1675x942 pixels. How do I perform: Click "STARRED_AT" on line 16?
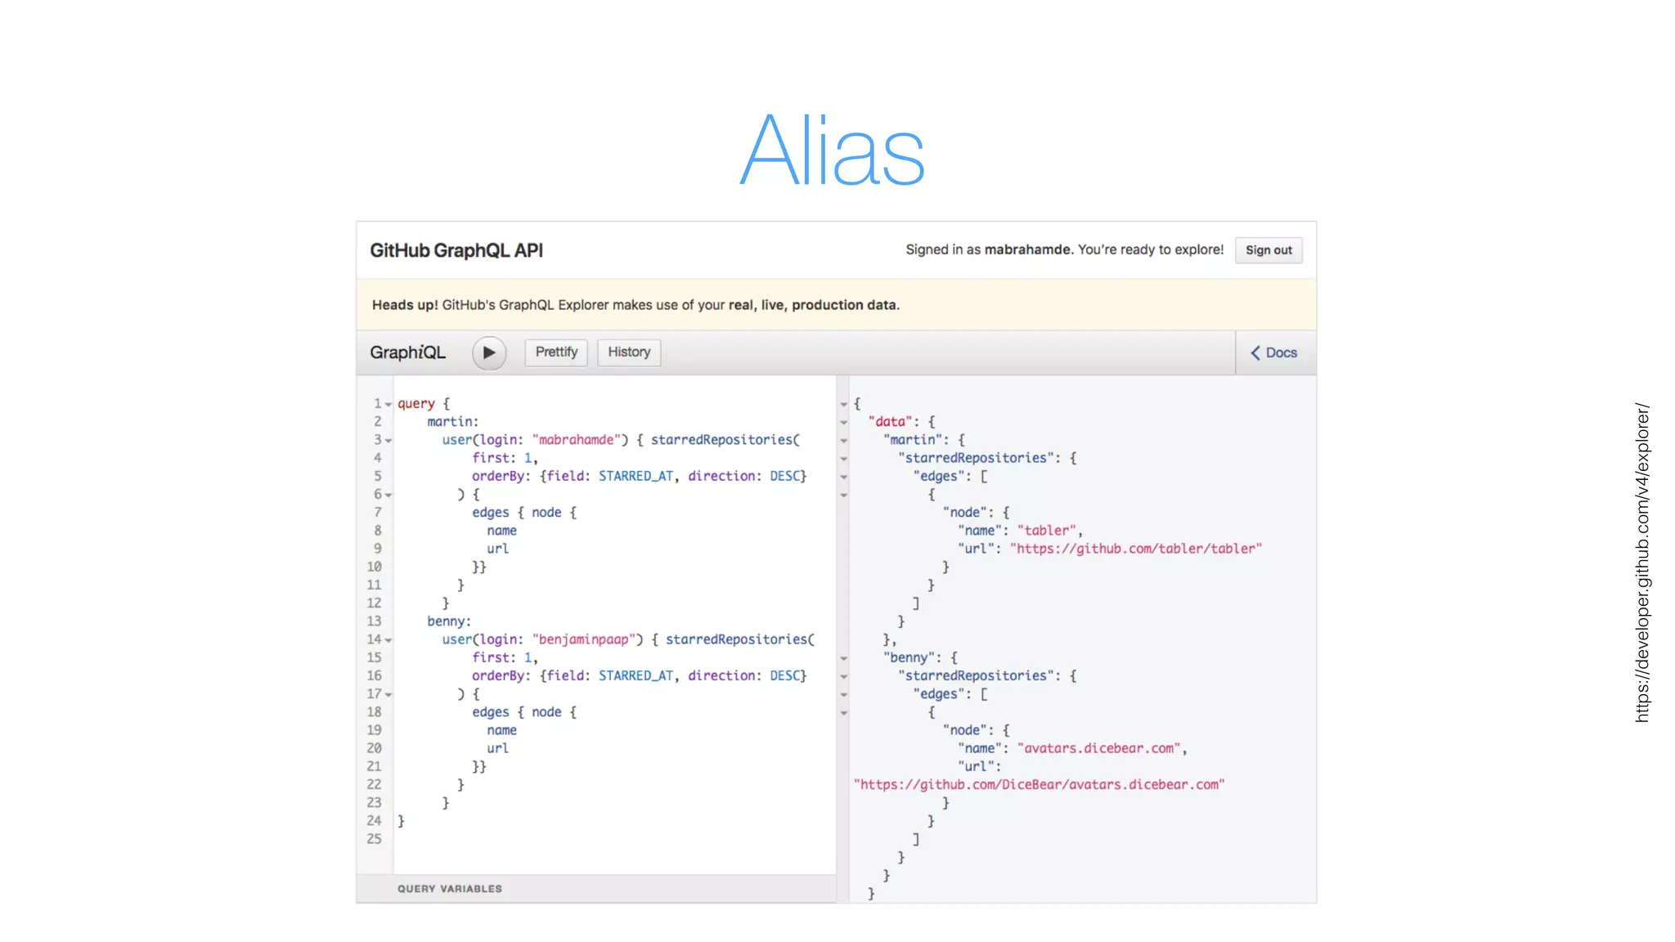tap(635, 675)
